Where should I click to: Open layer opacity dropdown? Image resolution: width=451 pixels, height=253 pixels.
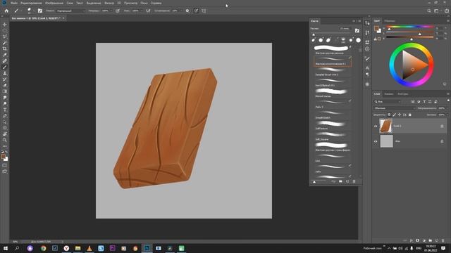click(447, 108)
